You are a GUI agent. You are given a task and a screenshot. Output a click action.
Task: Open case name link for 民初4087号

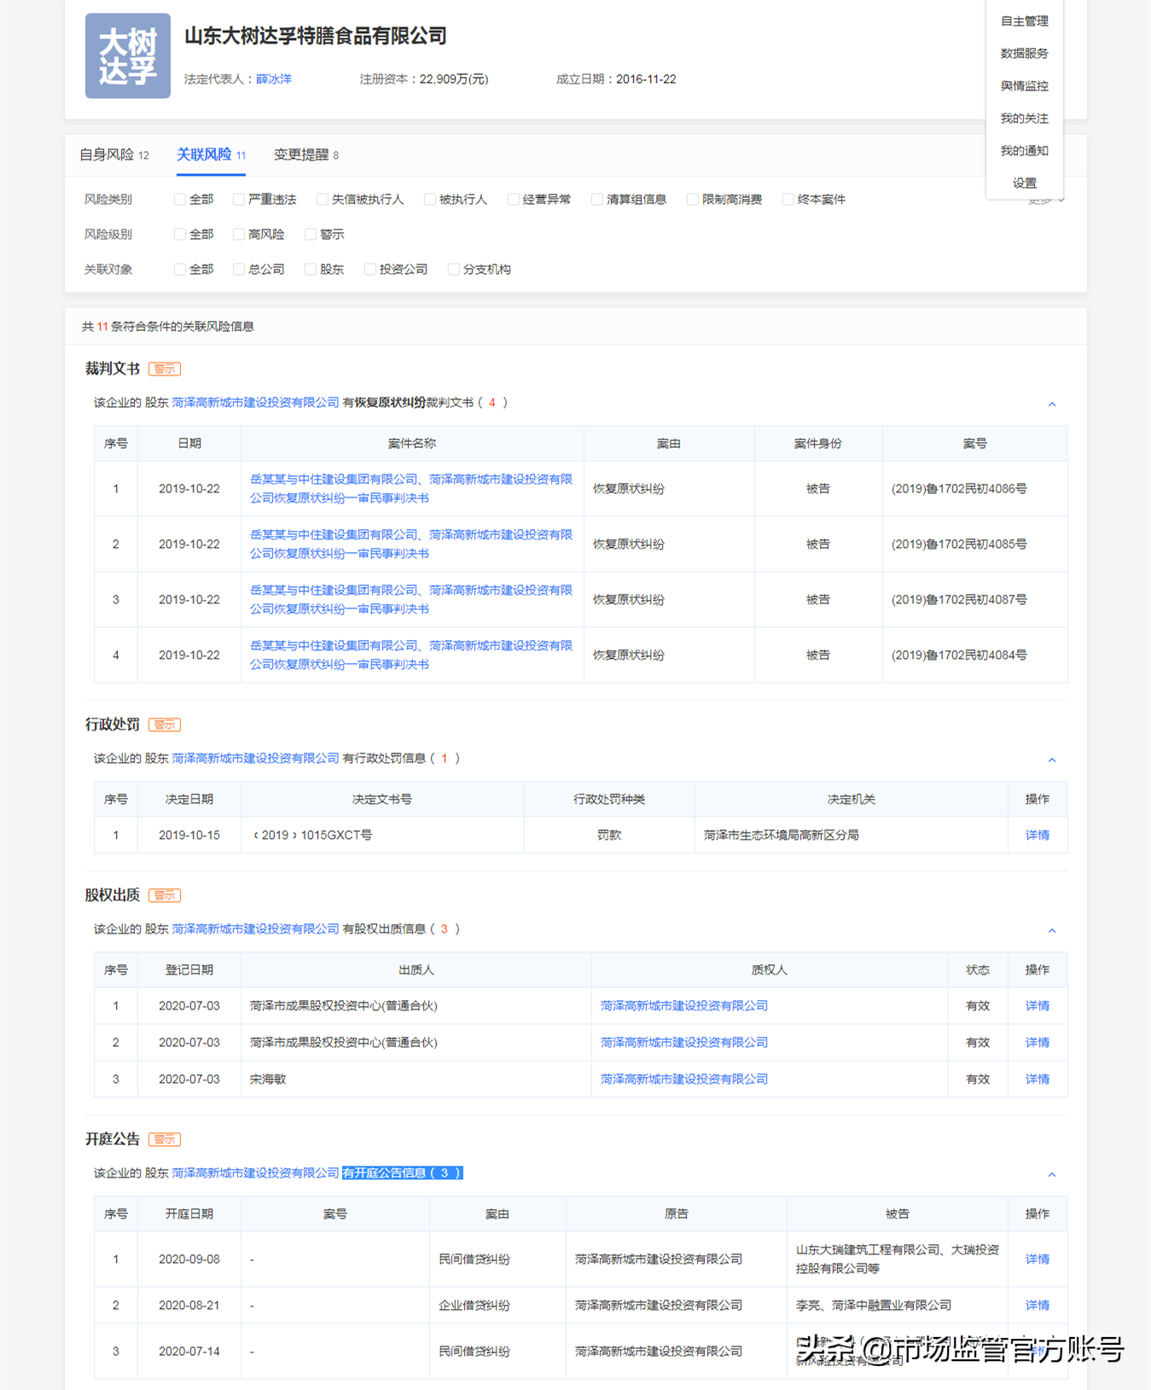[411, 600]
